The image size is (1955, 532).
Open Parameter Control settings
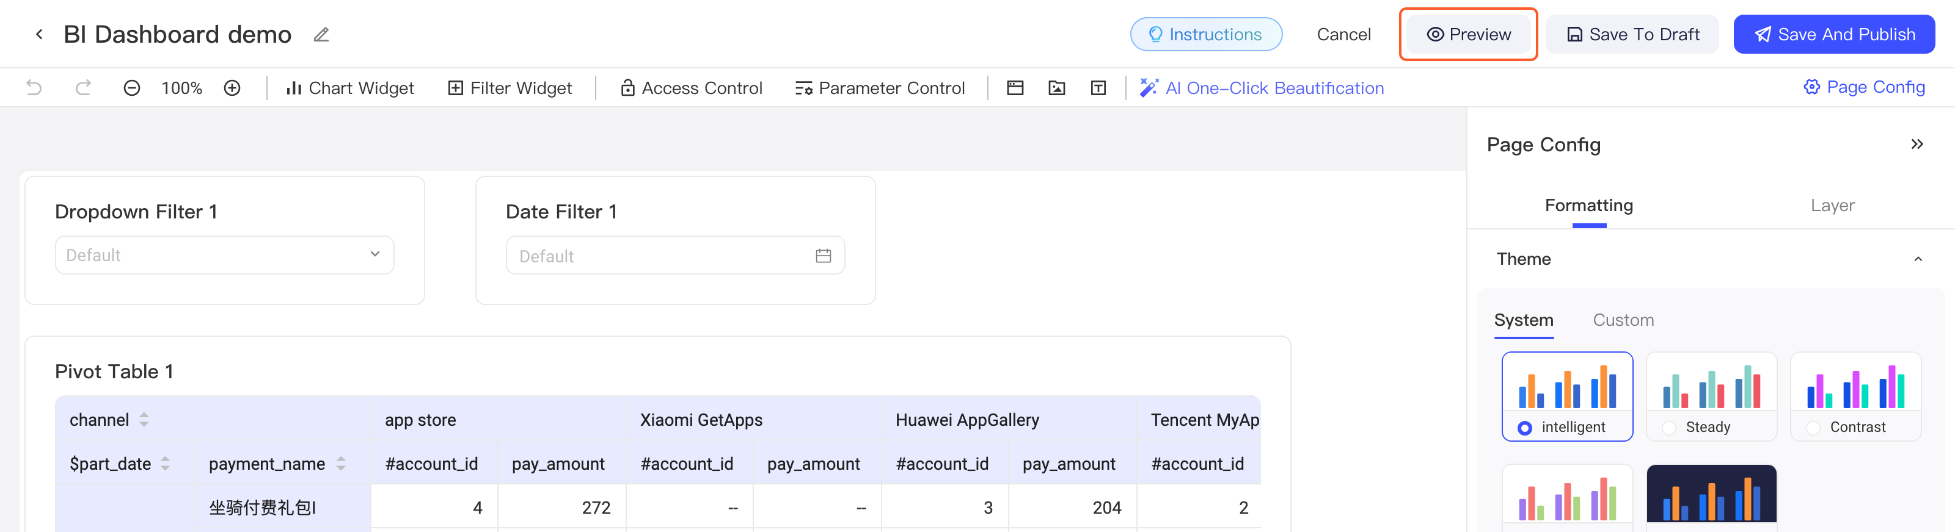tap(880, 88)
